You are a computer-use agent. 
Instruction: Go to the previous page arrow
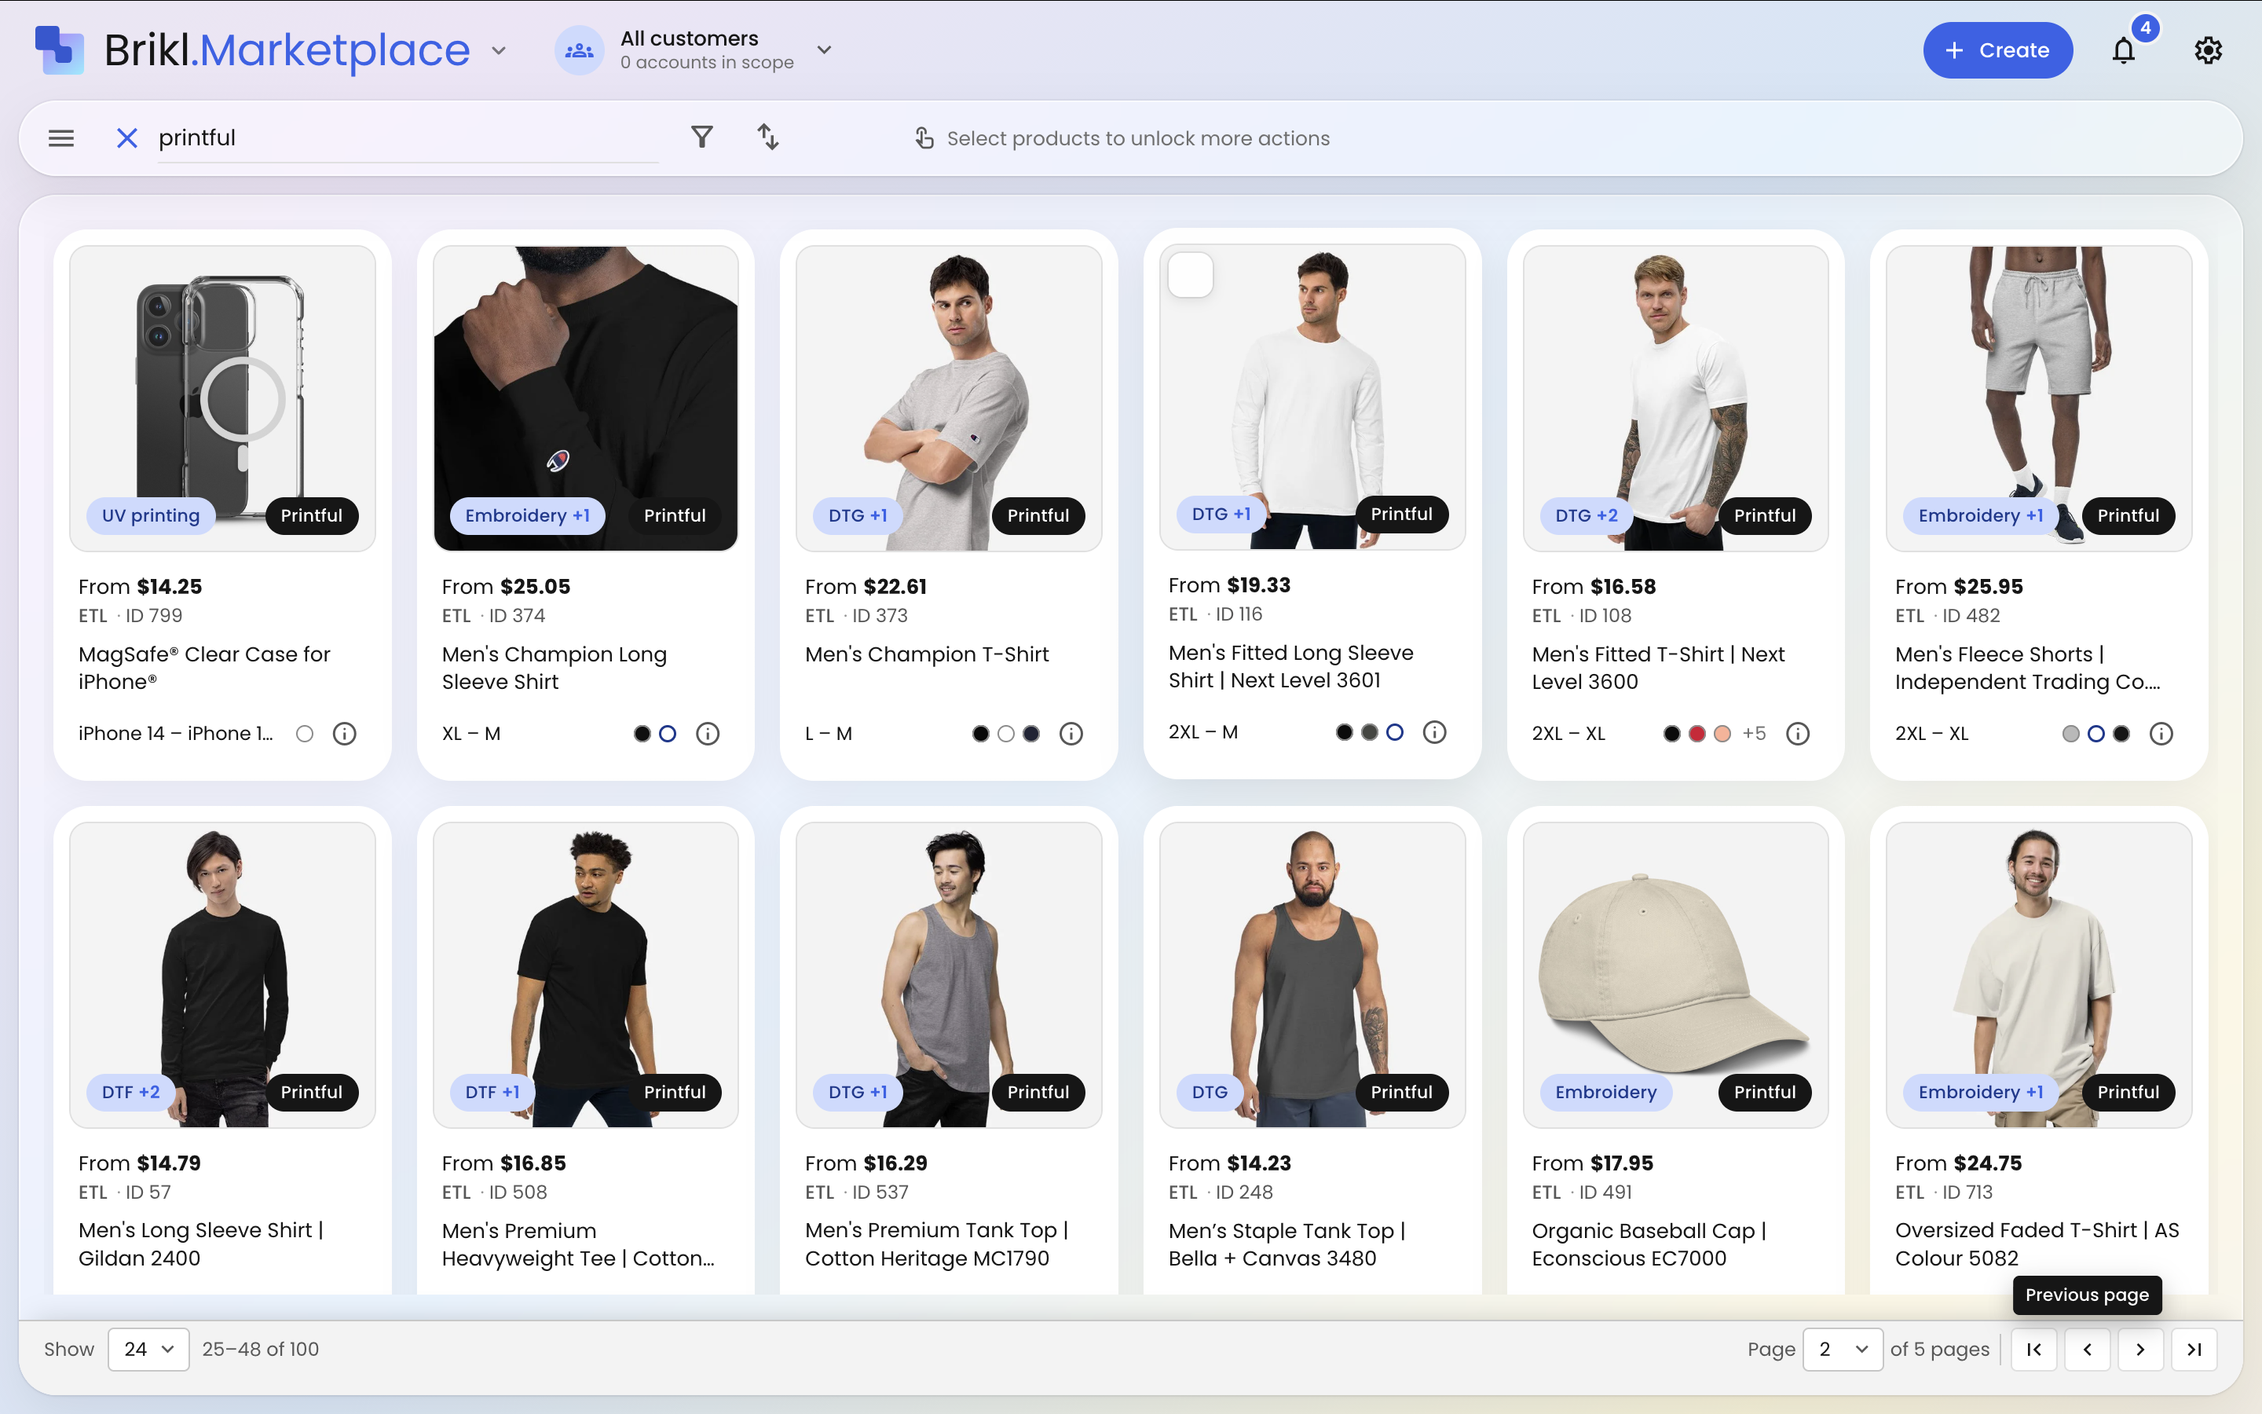point(2087,1350)
